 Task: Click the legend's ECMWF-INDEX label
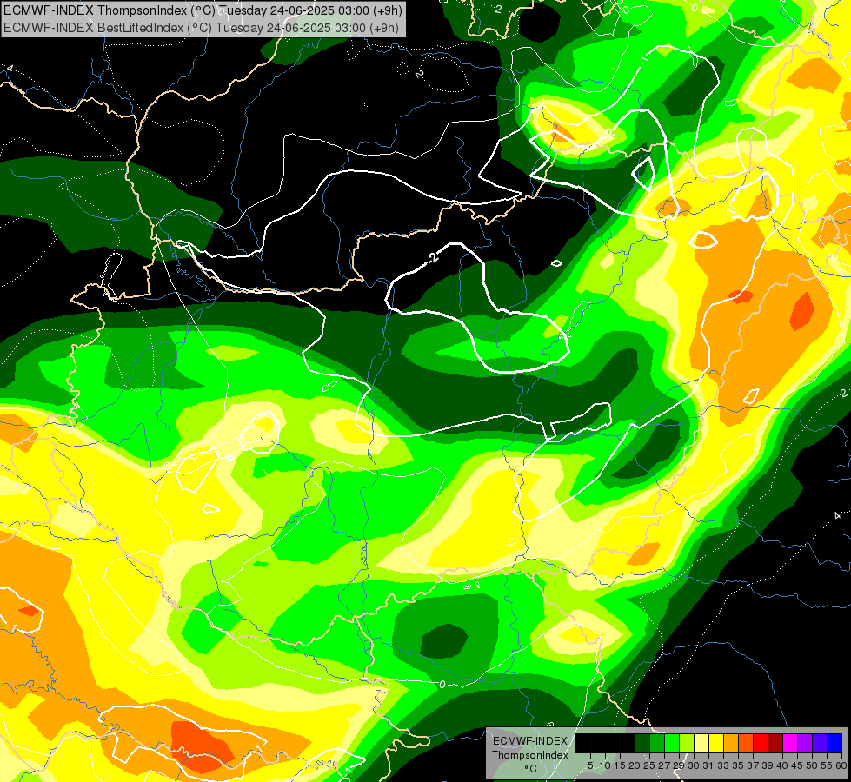click(x=529, y=741)
